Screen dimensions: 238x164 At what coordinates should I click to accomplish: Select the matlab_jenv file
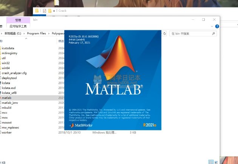(x=10, y=103)
